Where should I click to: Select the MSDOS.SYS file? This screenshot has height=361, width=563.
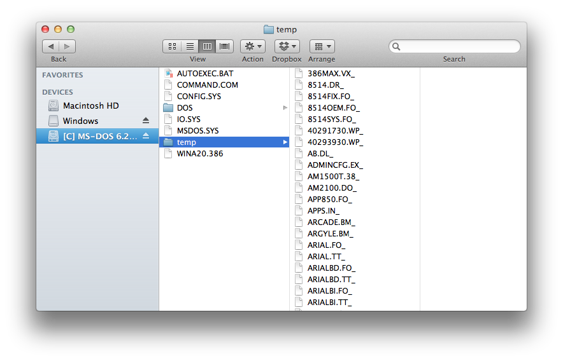pos(224,131)
